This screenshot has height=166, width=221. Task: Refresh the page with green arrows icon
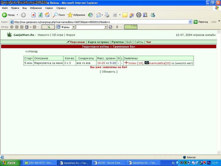coord(40,15)
